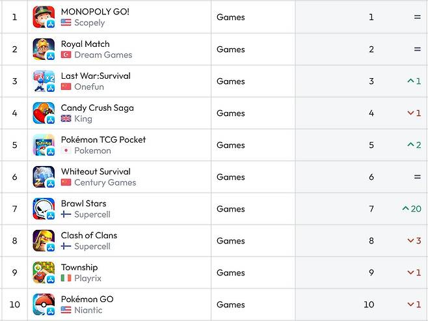
Task: Open the Dream Games publisher link
Action: pos(103,55)
